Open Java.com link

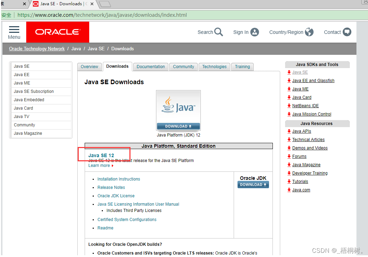[x=301, y=190]
